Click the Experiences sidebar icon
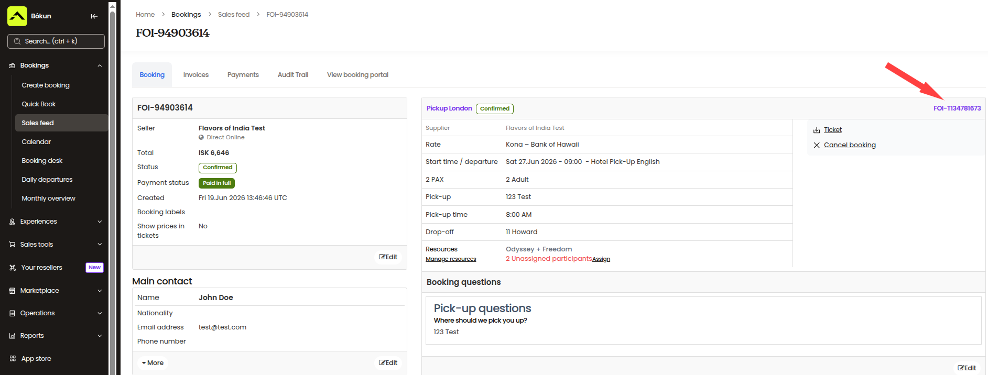Viewport: 988px width, 375px height. [12, 222]
